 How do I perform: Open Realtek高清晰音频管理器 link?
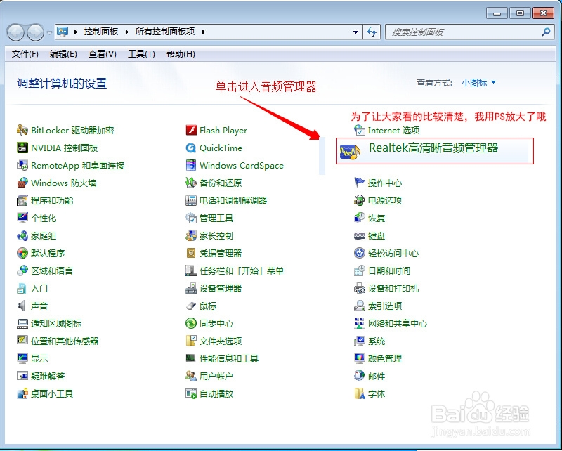(433, 148)
